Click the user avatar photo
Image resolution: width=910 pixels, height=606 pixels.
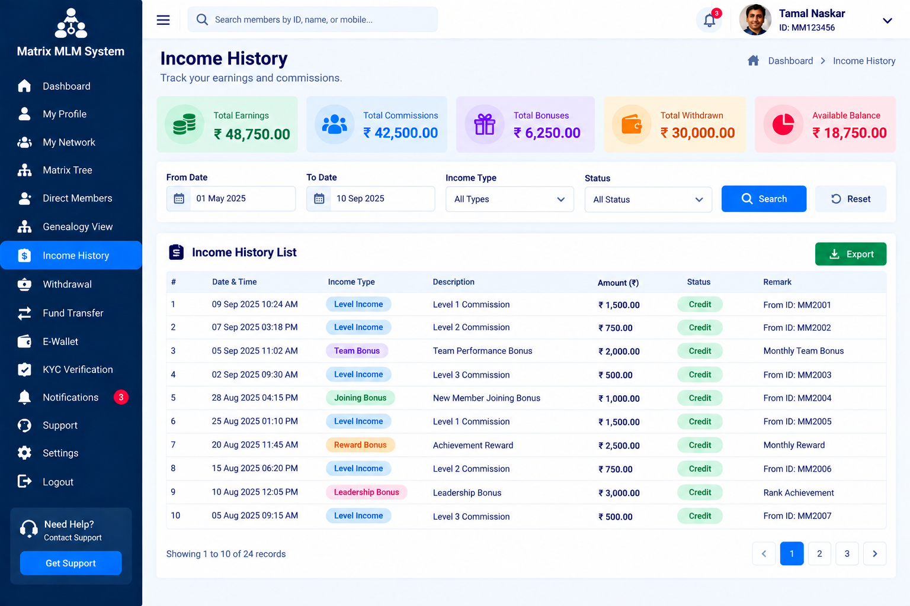click(x=755, y=20)
